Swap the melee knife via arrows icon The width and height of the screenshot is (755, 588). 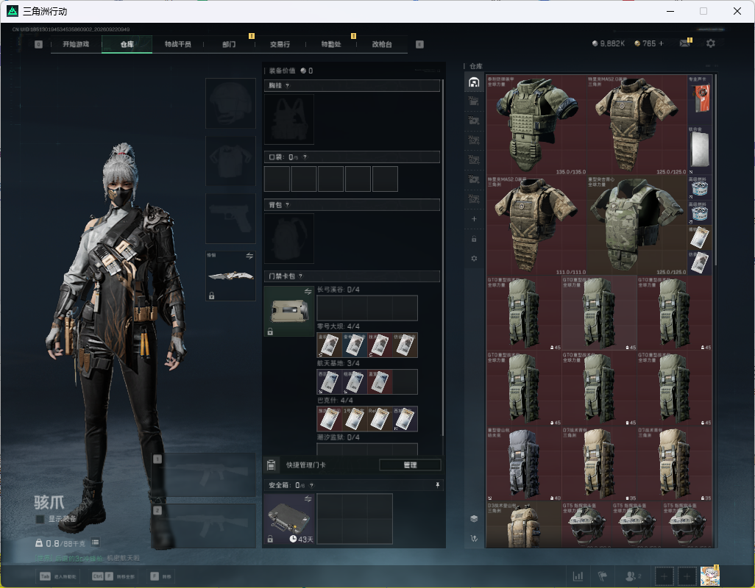(249, 256)
